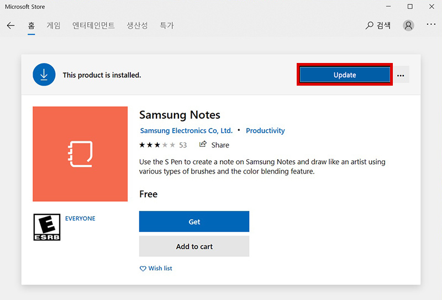The height and width of the screenshot is (300, 442).
Task: Open the user account profile icon
Action: [408, 25]
